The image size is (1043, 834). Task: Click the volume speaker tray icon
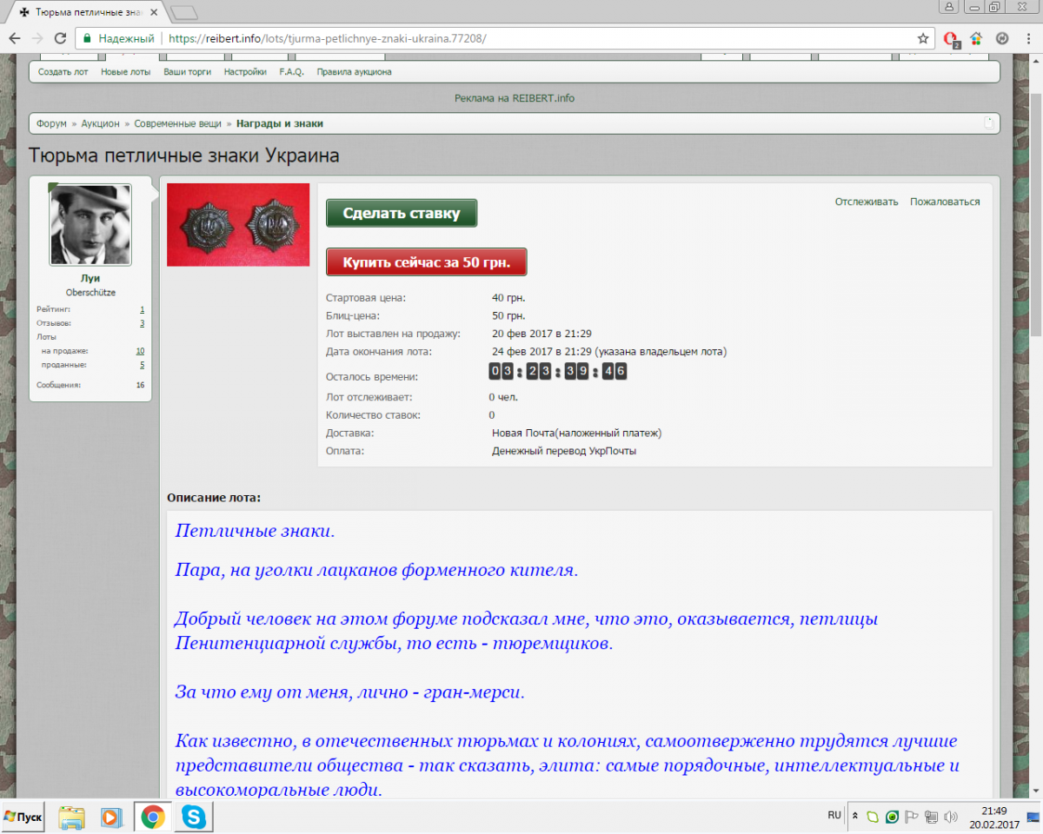pyautogui.click(x=951, y=817)
